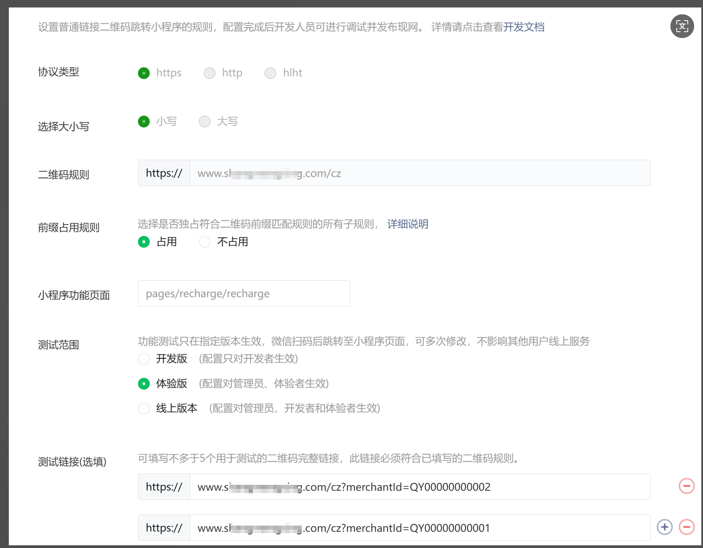
Task: Select 占用 prefix occupation option
Action: (x=144, y=242)
